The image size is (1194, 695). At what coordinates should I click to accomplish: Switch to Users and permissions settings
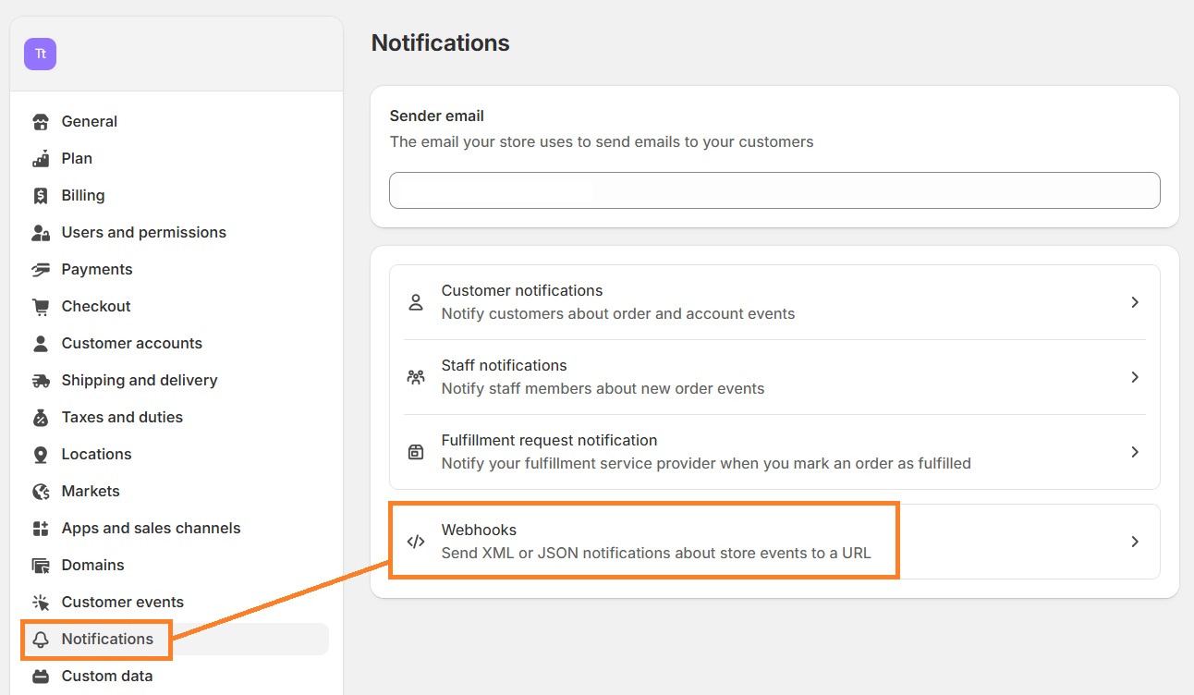143,232
